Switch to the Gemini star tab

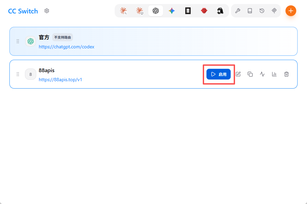(x=172, y=11)
